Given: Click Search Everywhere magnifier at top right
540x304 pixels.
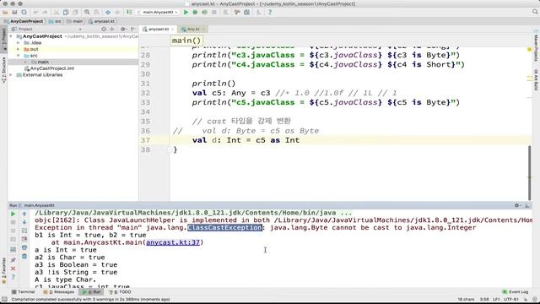Looking at the screenshot, I should click(x=535, y=12).
